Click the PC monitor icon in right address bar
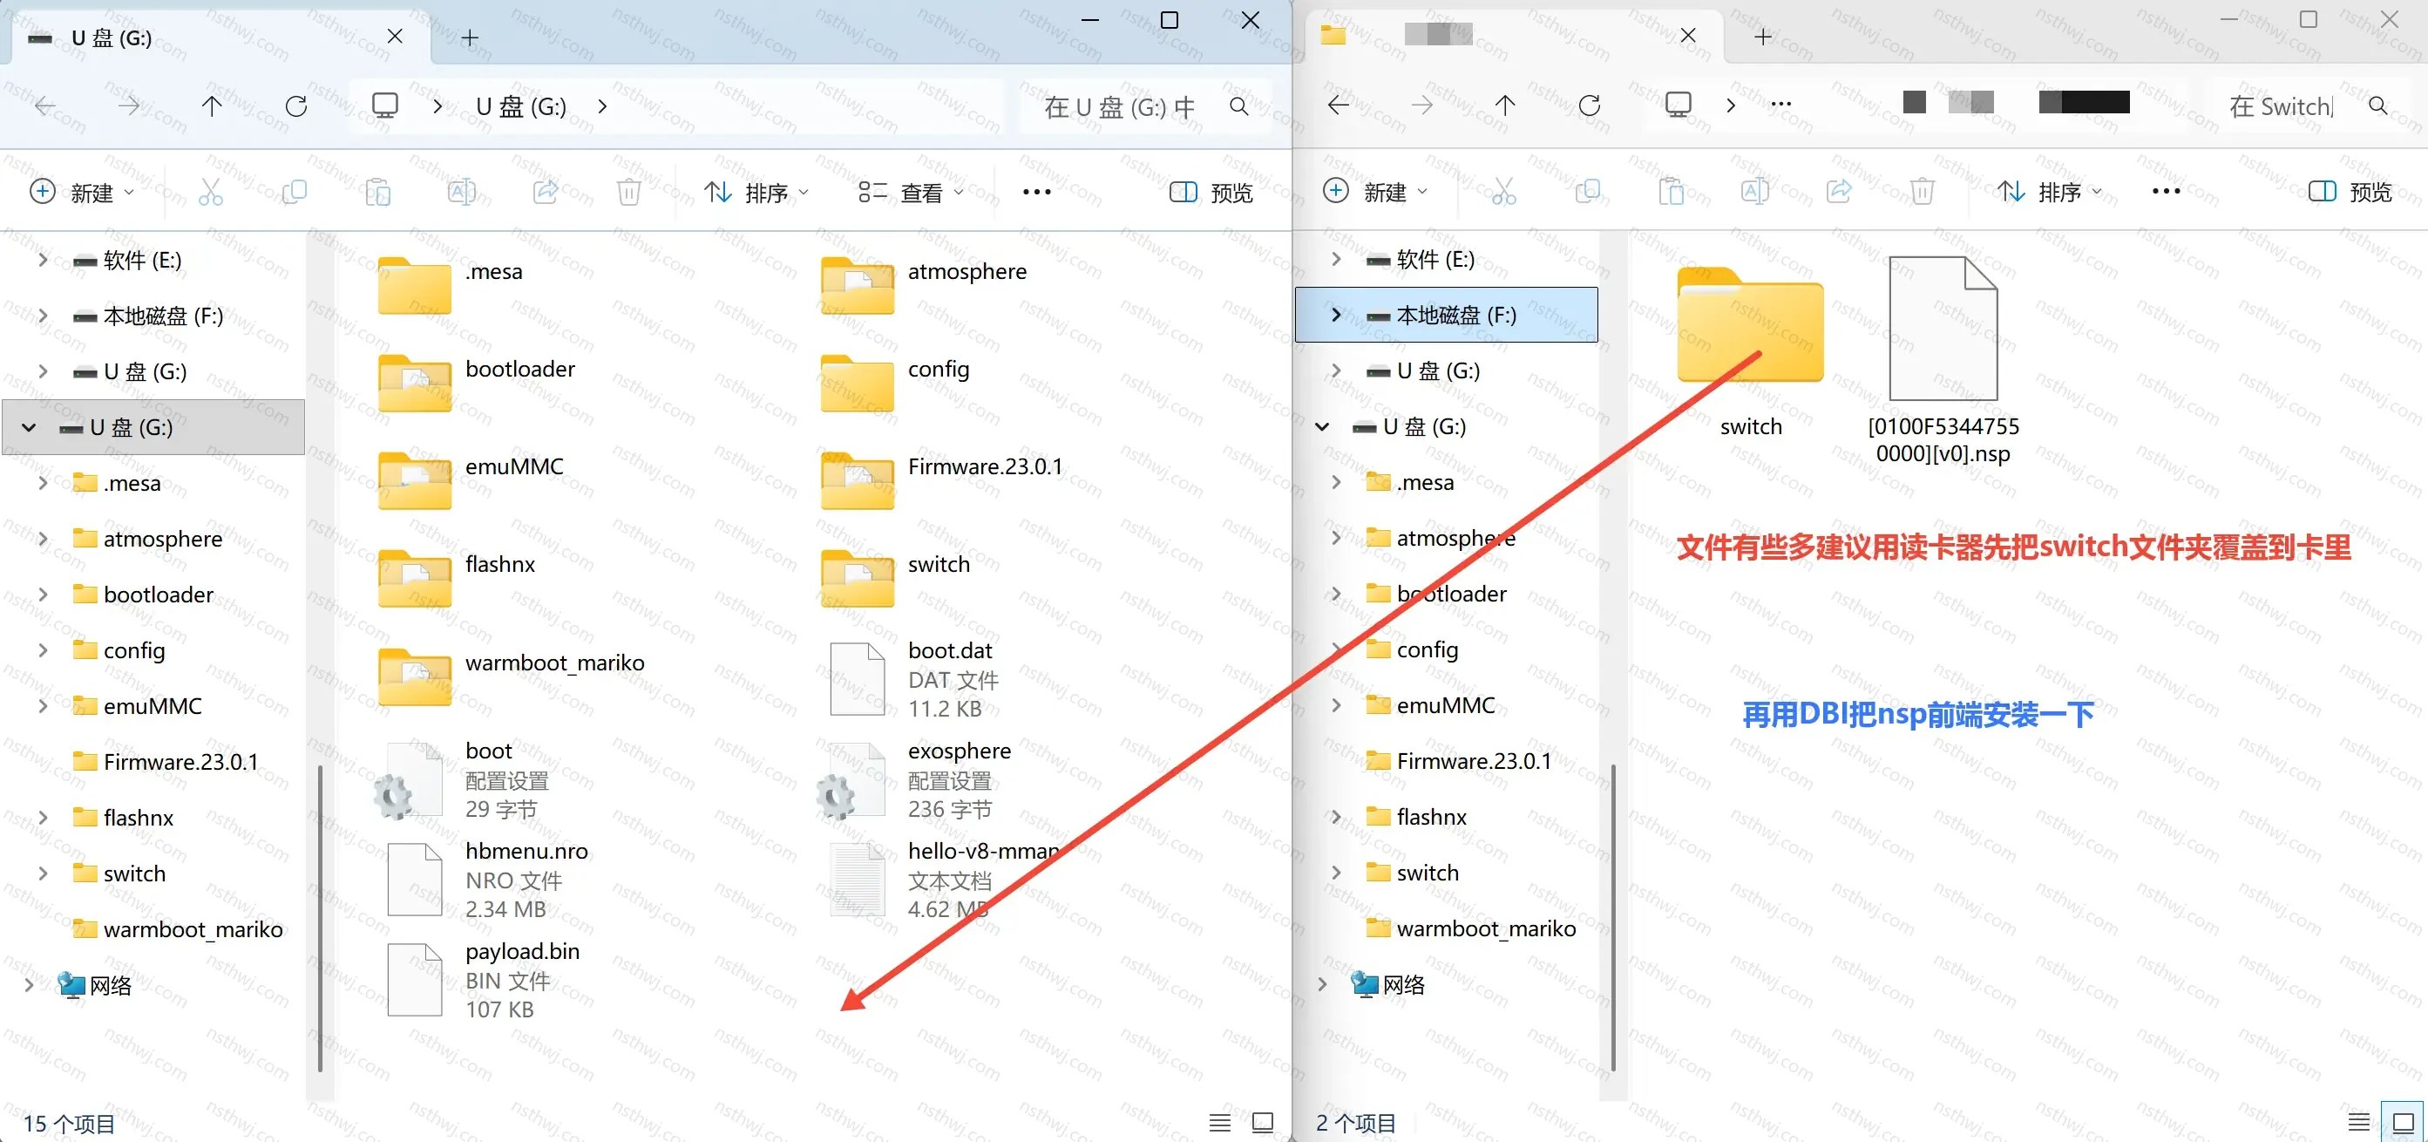The height and width of the screenshot is (1142, 2428). point(1678,104)
